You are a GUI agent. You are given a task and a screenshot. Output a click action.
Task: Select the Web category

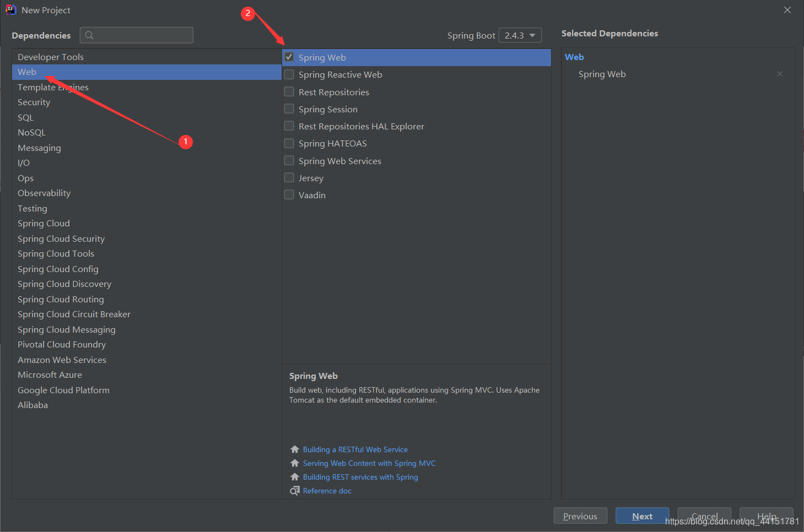click(x=147, y=72)
